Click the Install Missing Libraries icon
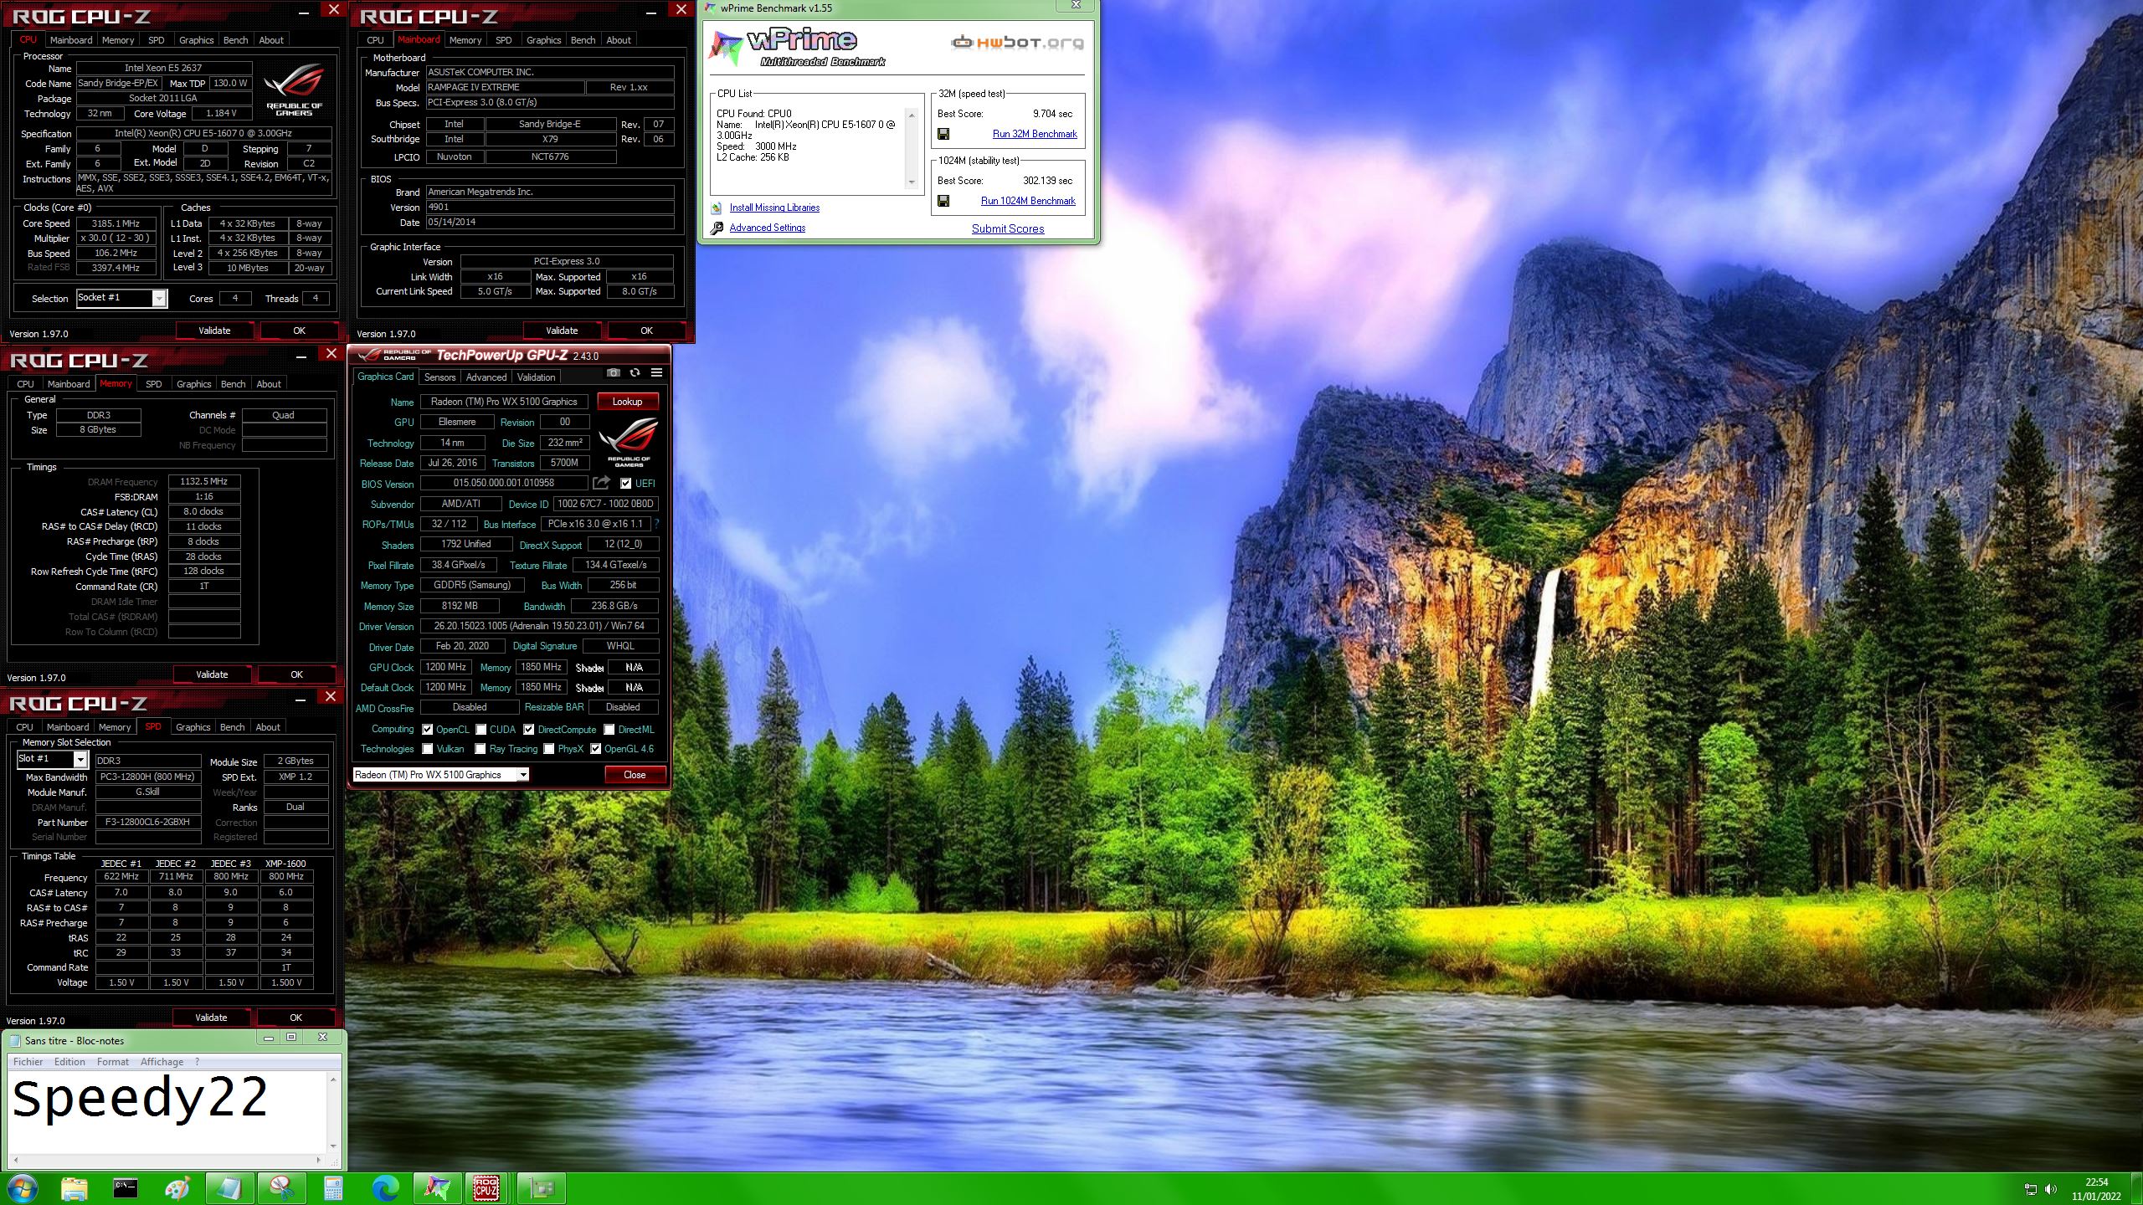 717,208
